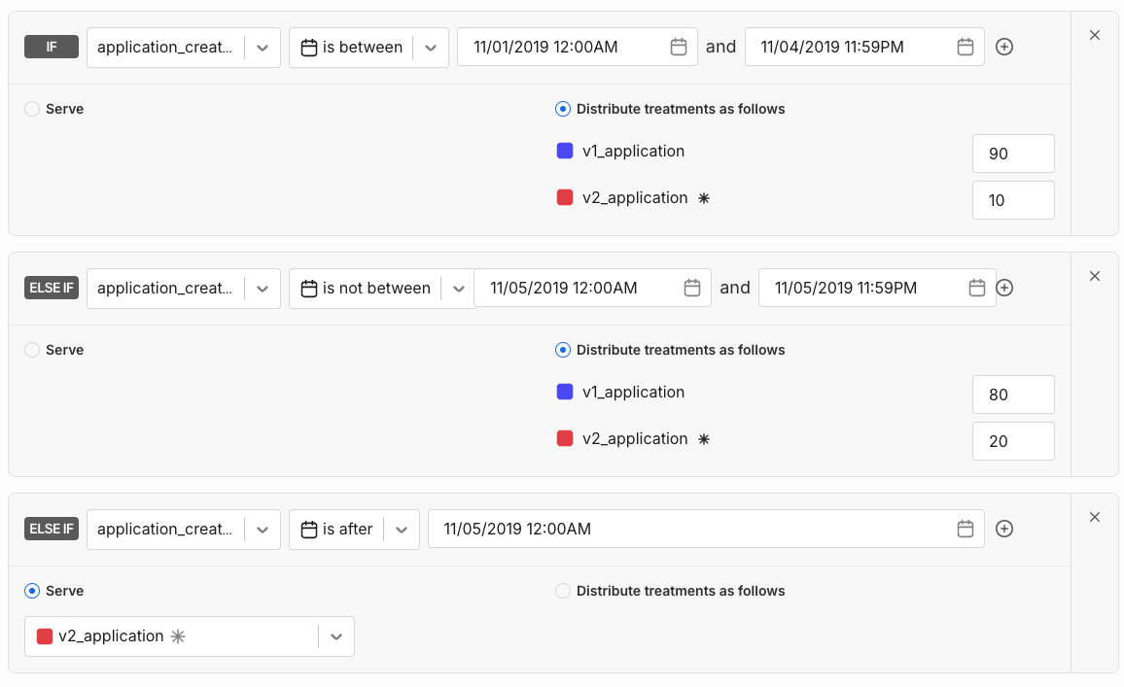Viewport: 1124px width, 687px height.
Task: Open attribute dropdown in the first IF rule
Action: click(262, 47)
